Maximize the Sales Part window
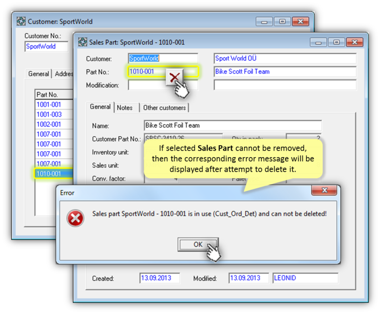 click(x=336, y=42)
